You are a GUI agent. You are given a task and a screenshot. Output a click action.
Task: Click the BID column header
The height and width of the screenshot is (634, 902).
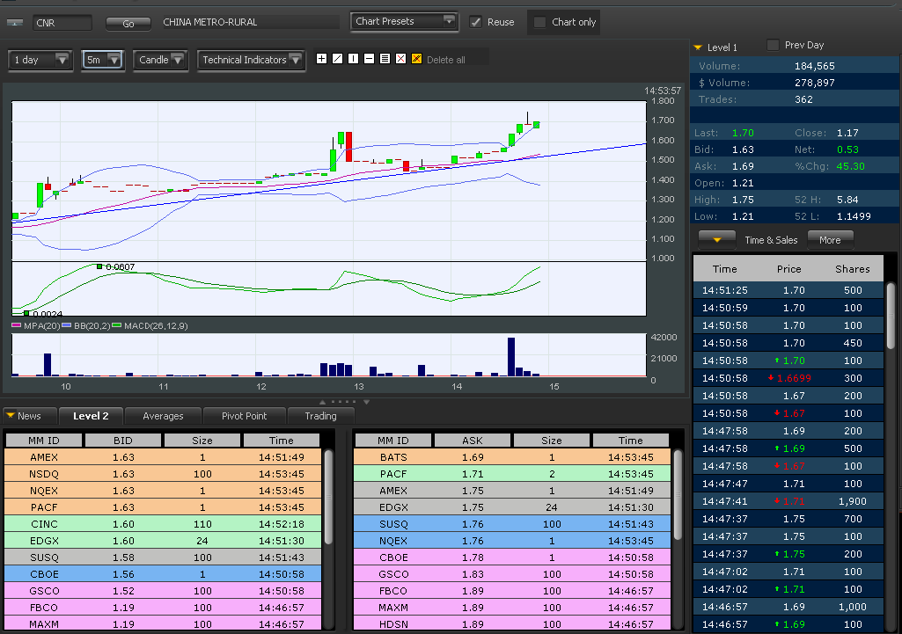tap(122, 441)
